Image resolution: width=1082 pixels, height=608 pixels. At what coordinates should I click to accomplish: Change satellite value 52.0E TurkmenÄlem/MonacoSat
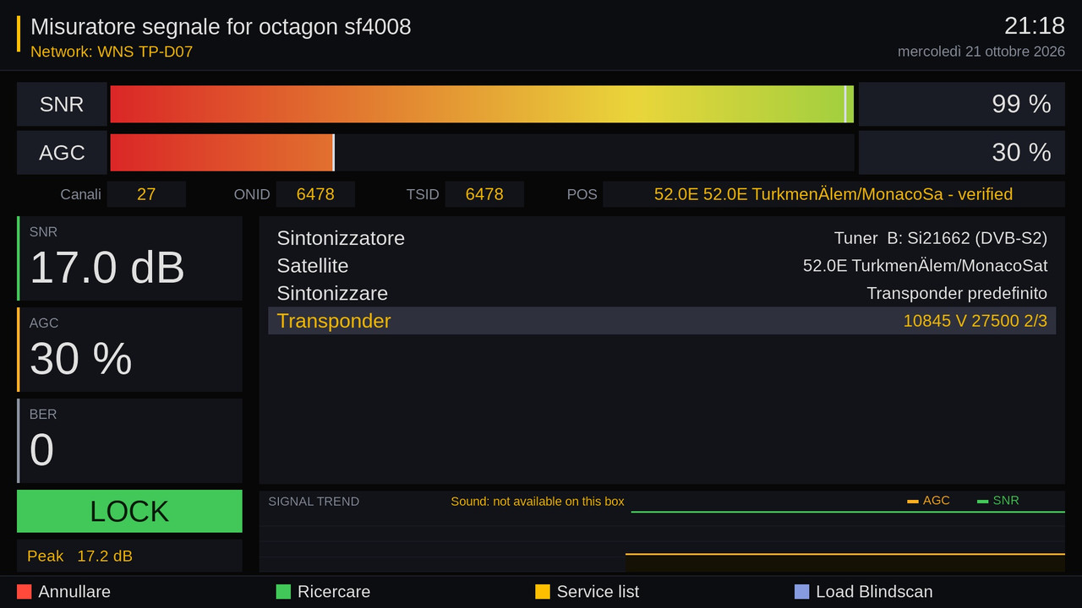(x=926, y=266)
